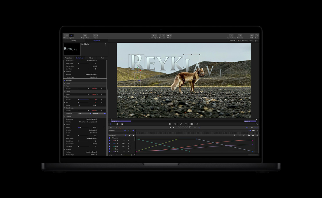Disable the Relax Out behavior checkbox
This screenshot has width=322, height=198.
[x=64, y=80]
